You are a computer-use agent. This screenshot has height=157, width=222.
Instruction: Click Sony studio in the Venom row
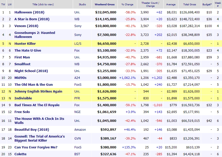coord(78,26)
